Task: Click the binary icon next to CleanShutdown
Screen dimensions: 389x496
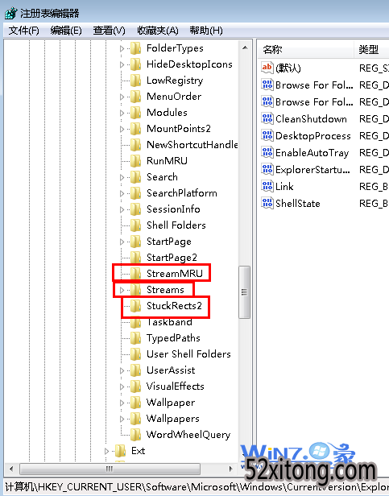Action: 267,118
